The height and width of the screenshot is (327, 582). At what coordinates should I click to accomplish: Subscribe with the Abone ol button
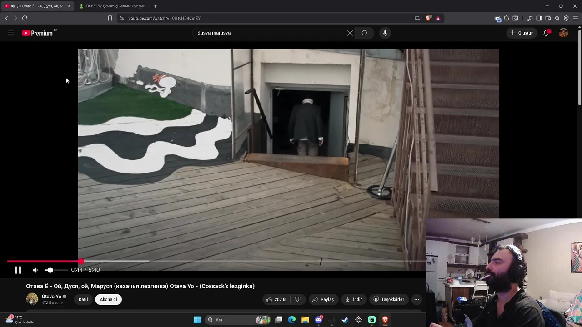click(x=108, y=299)
